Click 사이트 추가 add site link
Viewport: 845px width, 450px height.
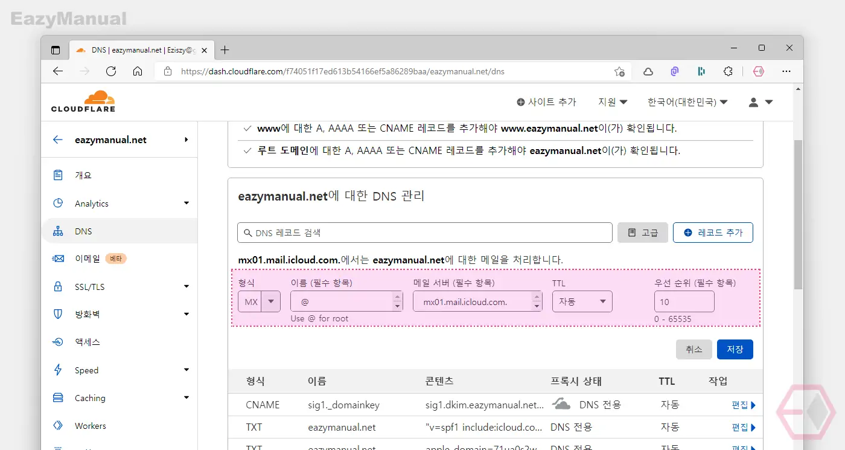(546, 102)
